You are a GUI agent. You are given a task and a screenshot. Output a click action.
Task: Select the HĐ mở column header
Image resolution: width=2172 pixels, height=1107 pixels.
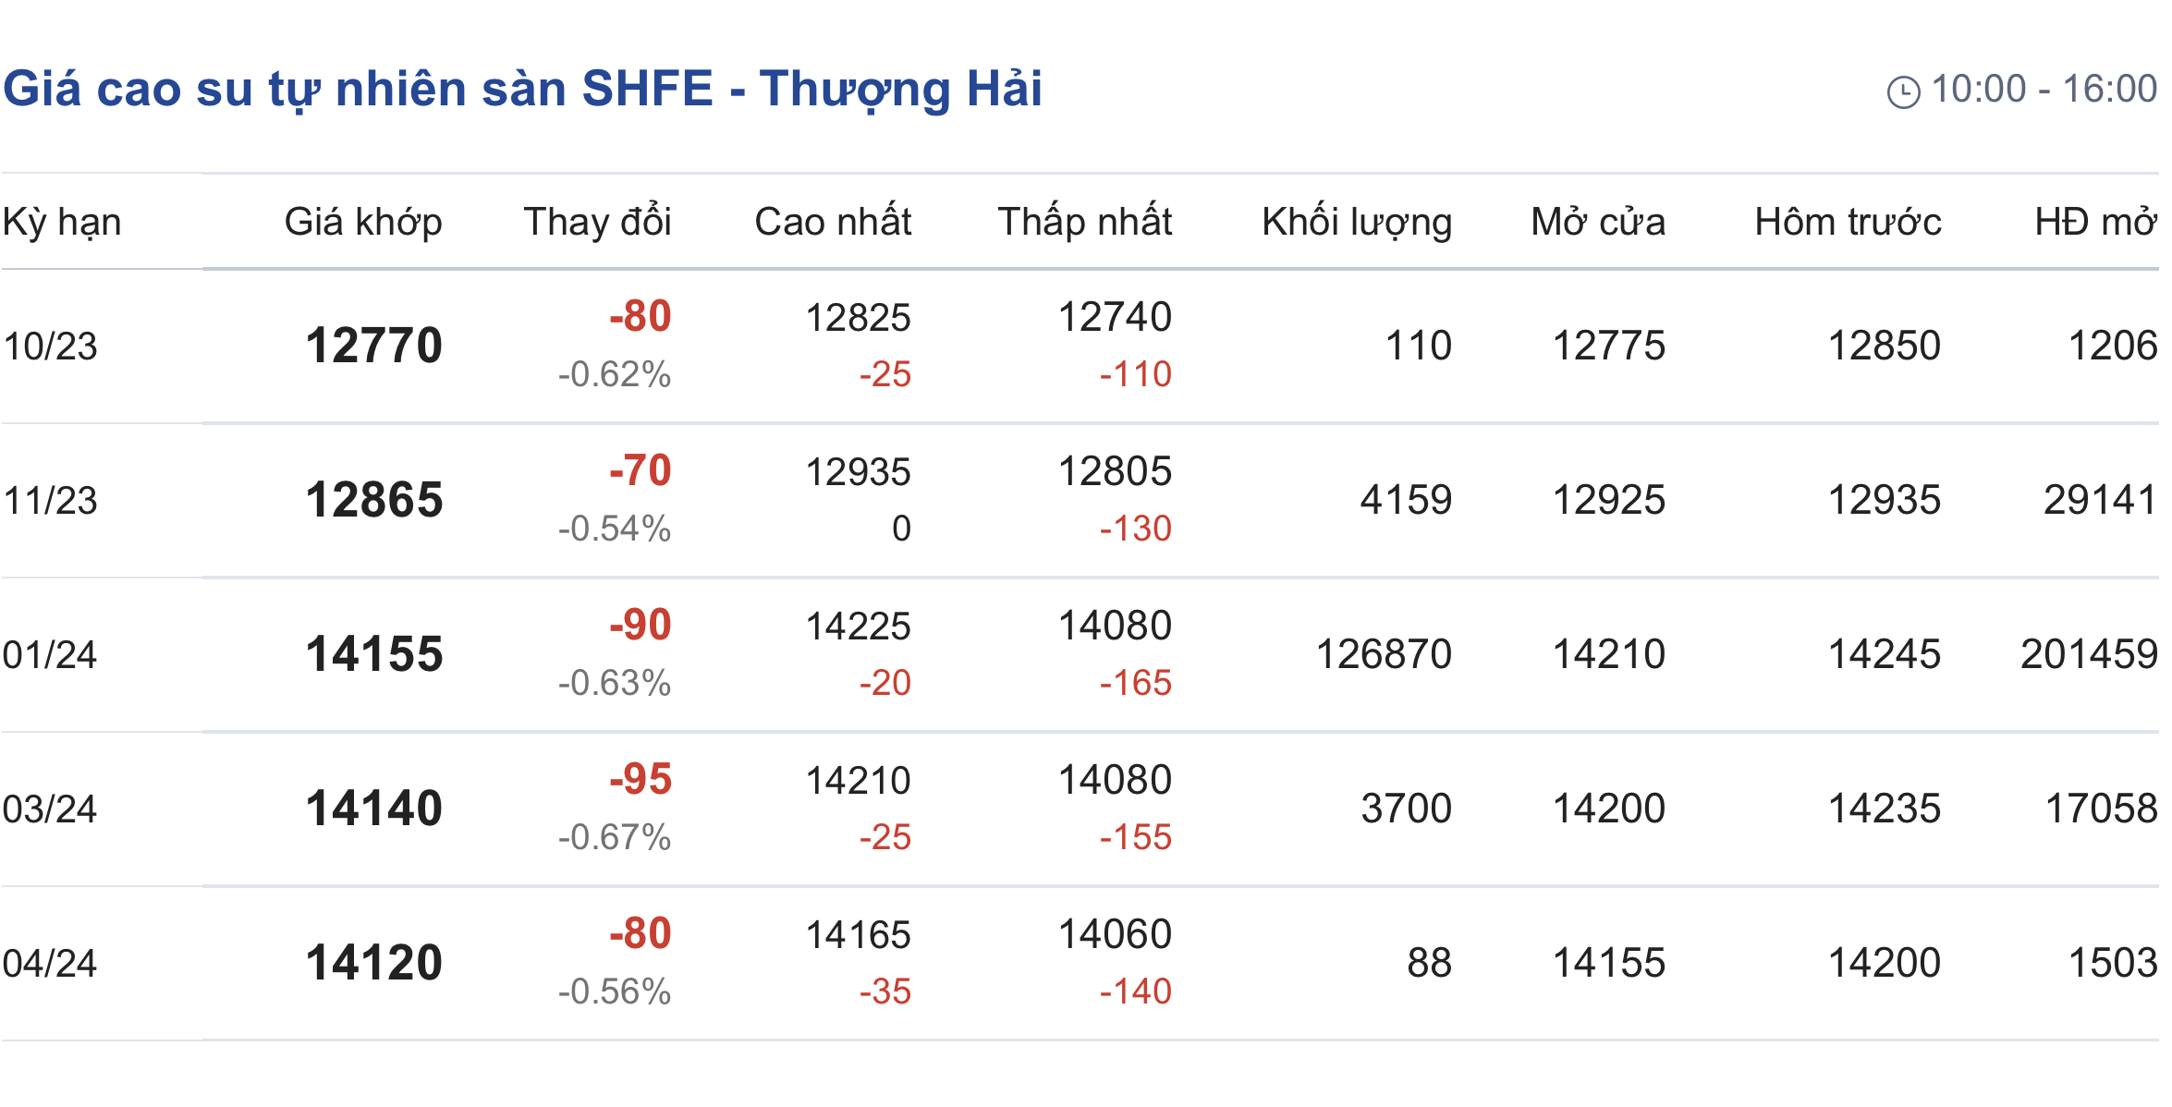coord(2095,222)
